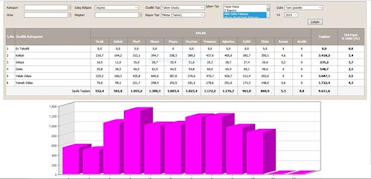Screen dimensions: 371x179
Task: Select the highlighted İşlem Tipi list entry
Action: click(245, 14)
